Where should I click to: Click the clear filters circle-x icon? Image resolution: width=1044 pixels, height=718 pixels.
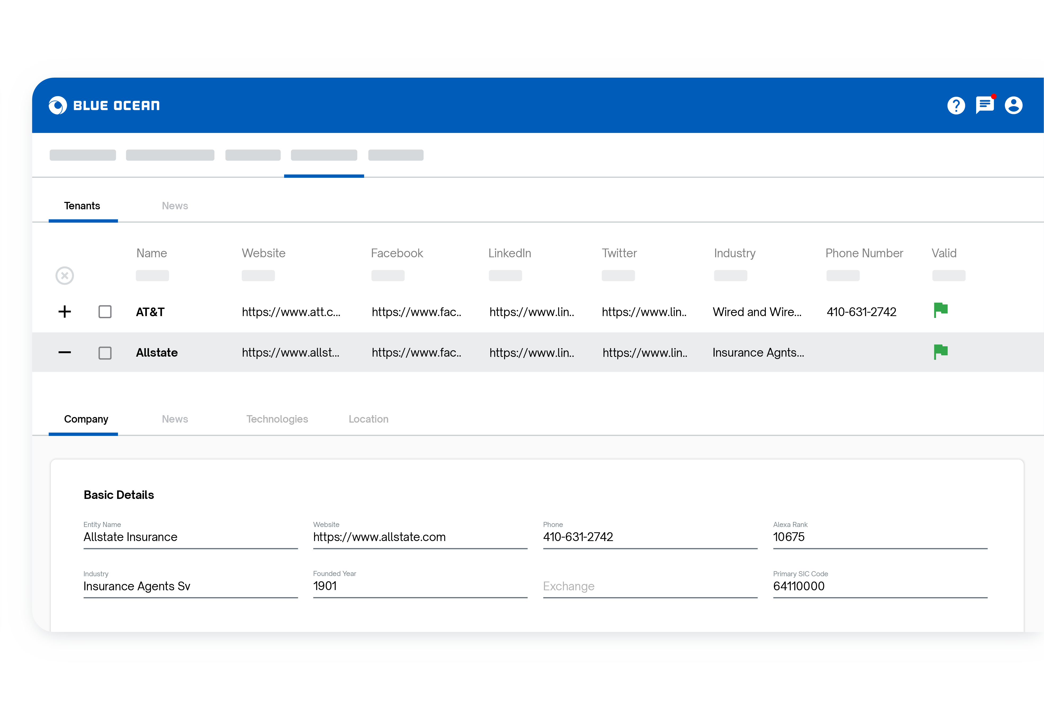65,276
